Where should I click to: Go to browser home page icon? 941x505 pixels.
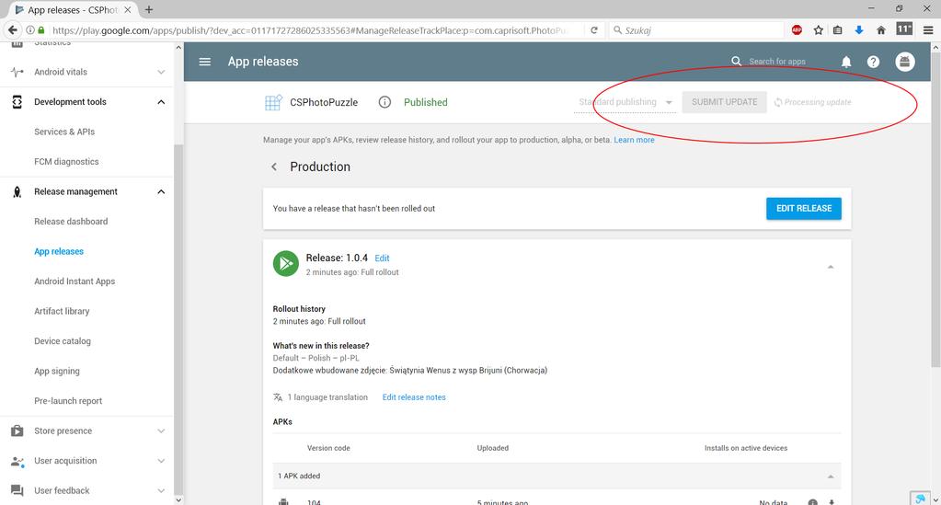click(x=881, y=30)
